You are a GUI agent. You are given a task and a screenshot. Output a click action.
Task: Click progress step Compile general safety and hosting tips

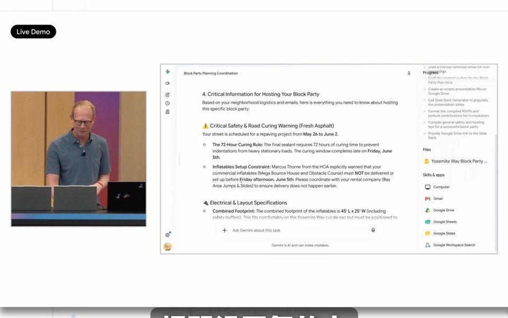(x=456, y=125)
